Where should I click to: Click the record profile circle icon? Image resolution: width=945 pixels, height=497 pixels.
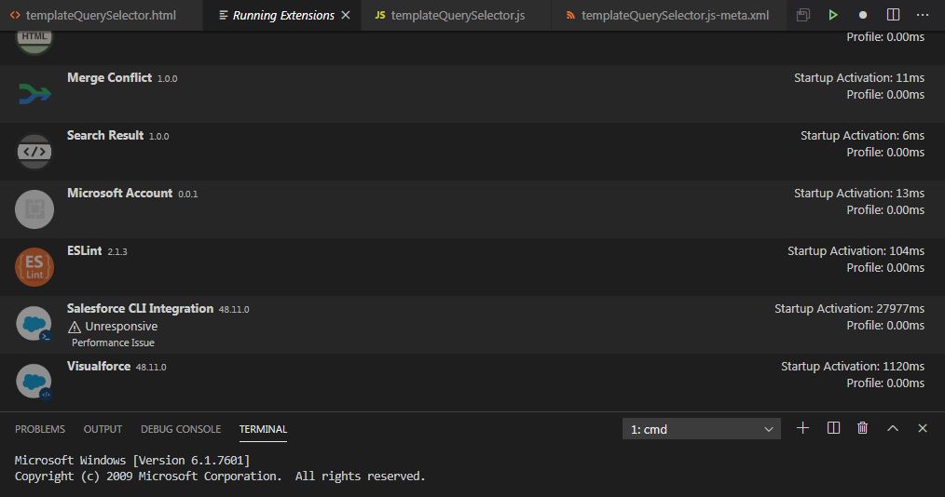click(x=863, y=15)
